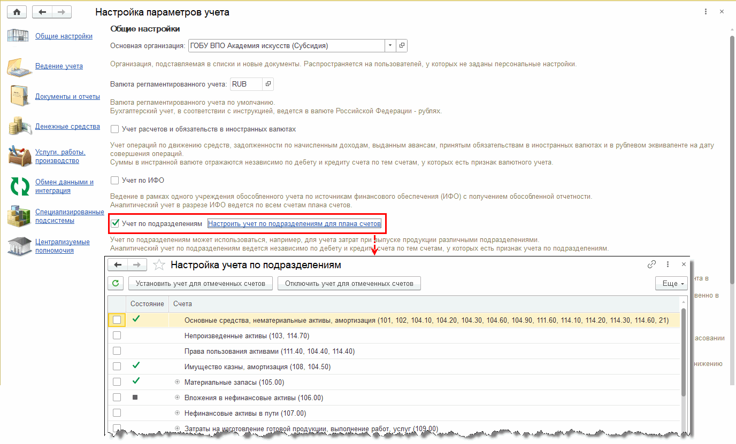Click the favorites star next to Настройка учета
736x444 pixels.
(x=158, y=265)
